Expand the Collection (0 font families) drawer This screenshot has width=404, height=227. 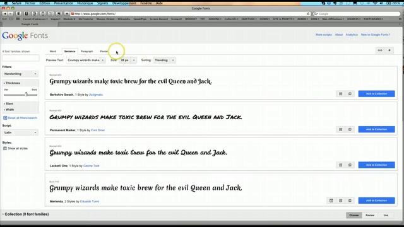(25, 214)
